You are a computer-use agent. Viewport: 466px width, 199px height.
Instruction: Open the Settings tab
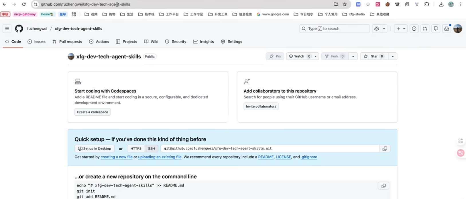232,42
